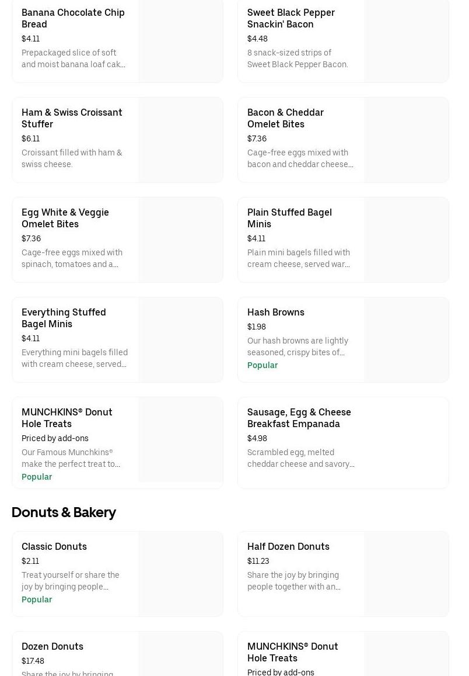Open Ham & Swiss Croissant Stuffer item
This screenshot has height=676, width=469.
click(72, 118)
